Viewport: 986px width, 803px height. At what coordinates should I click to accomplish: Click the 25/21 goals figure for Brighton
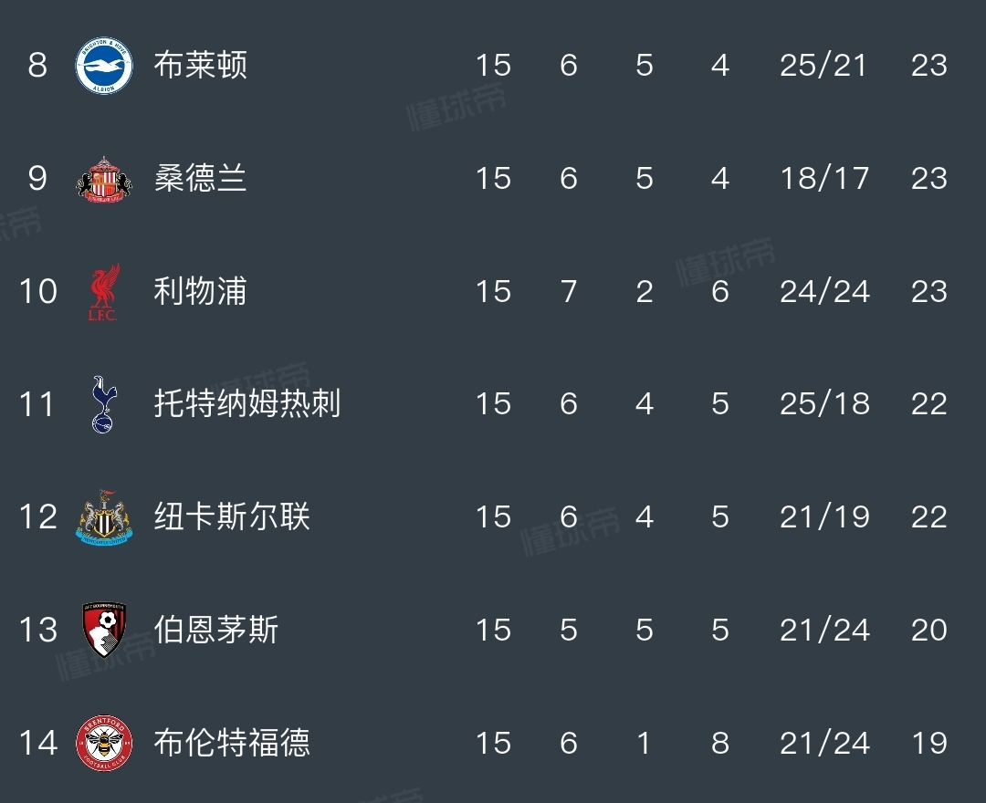(x=823, y=66)
